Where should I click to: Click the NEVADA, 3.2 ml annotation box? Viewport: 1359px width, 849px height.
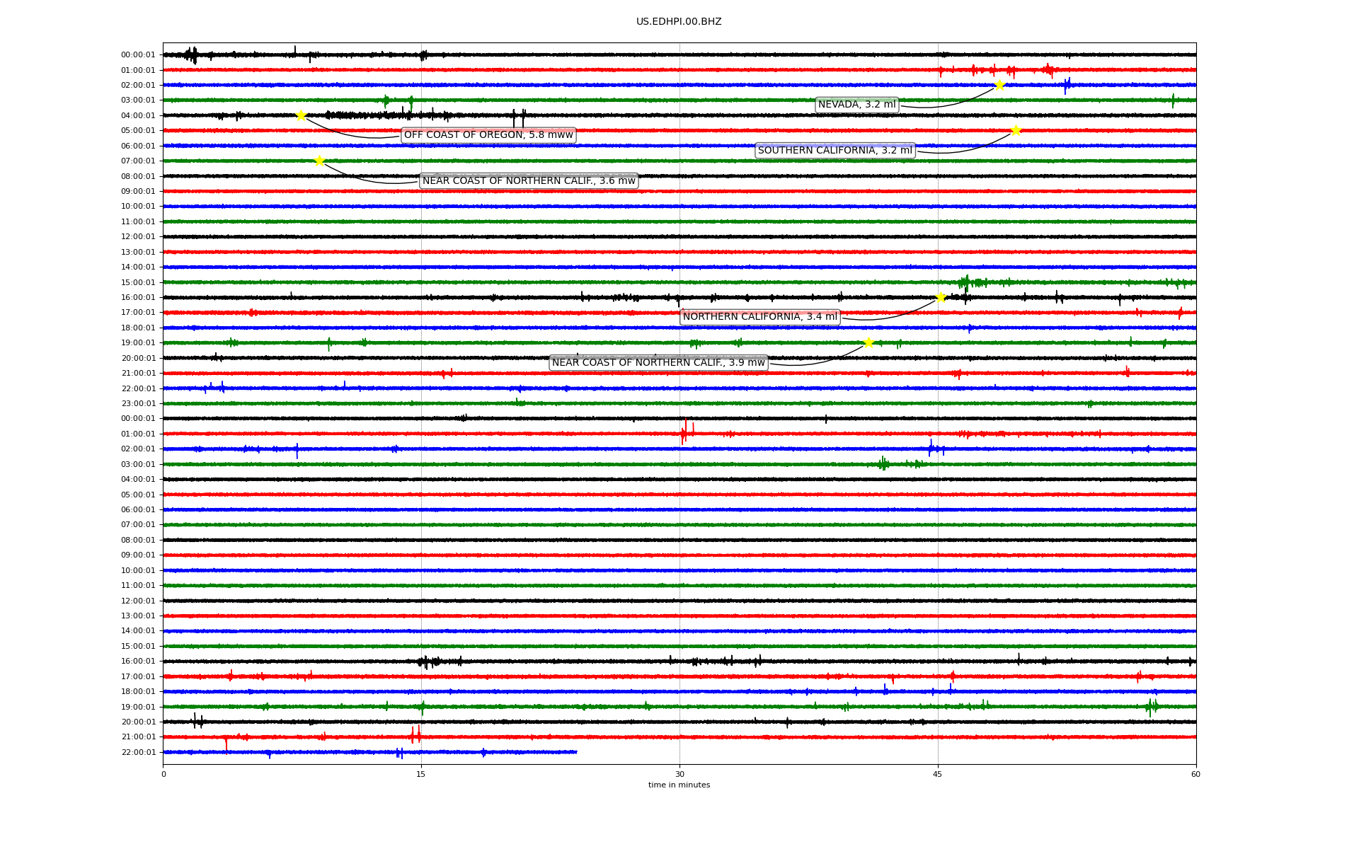(x=856, y=105)
